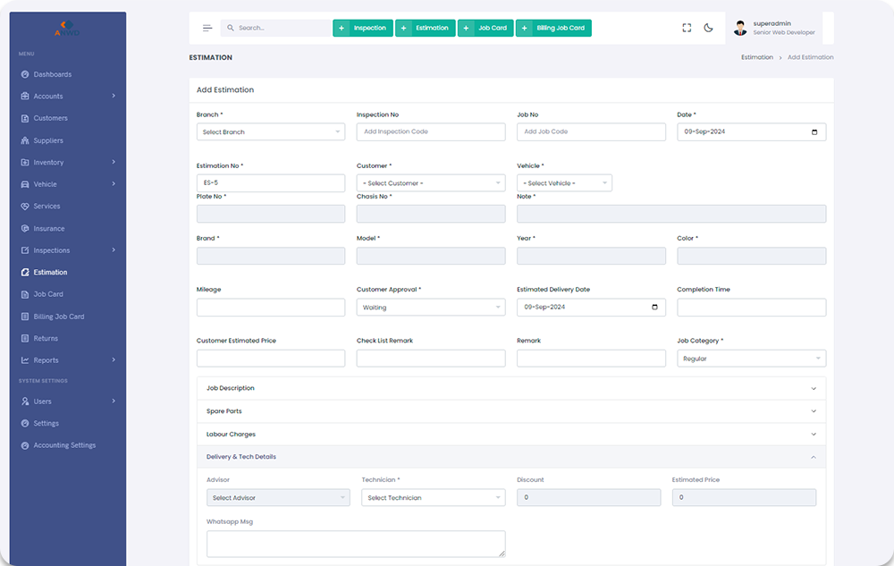Click the search magnifier icon

(231, 28)
